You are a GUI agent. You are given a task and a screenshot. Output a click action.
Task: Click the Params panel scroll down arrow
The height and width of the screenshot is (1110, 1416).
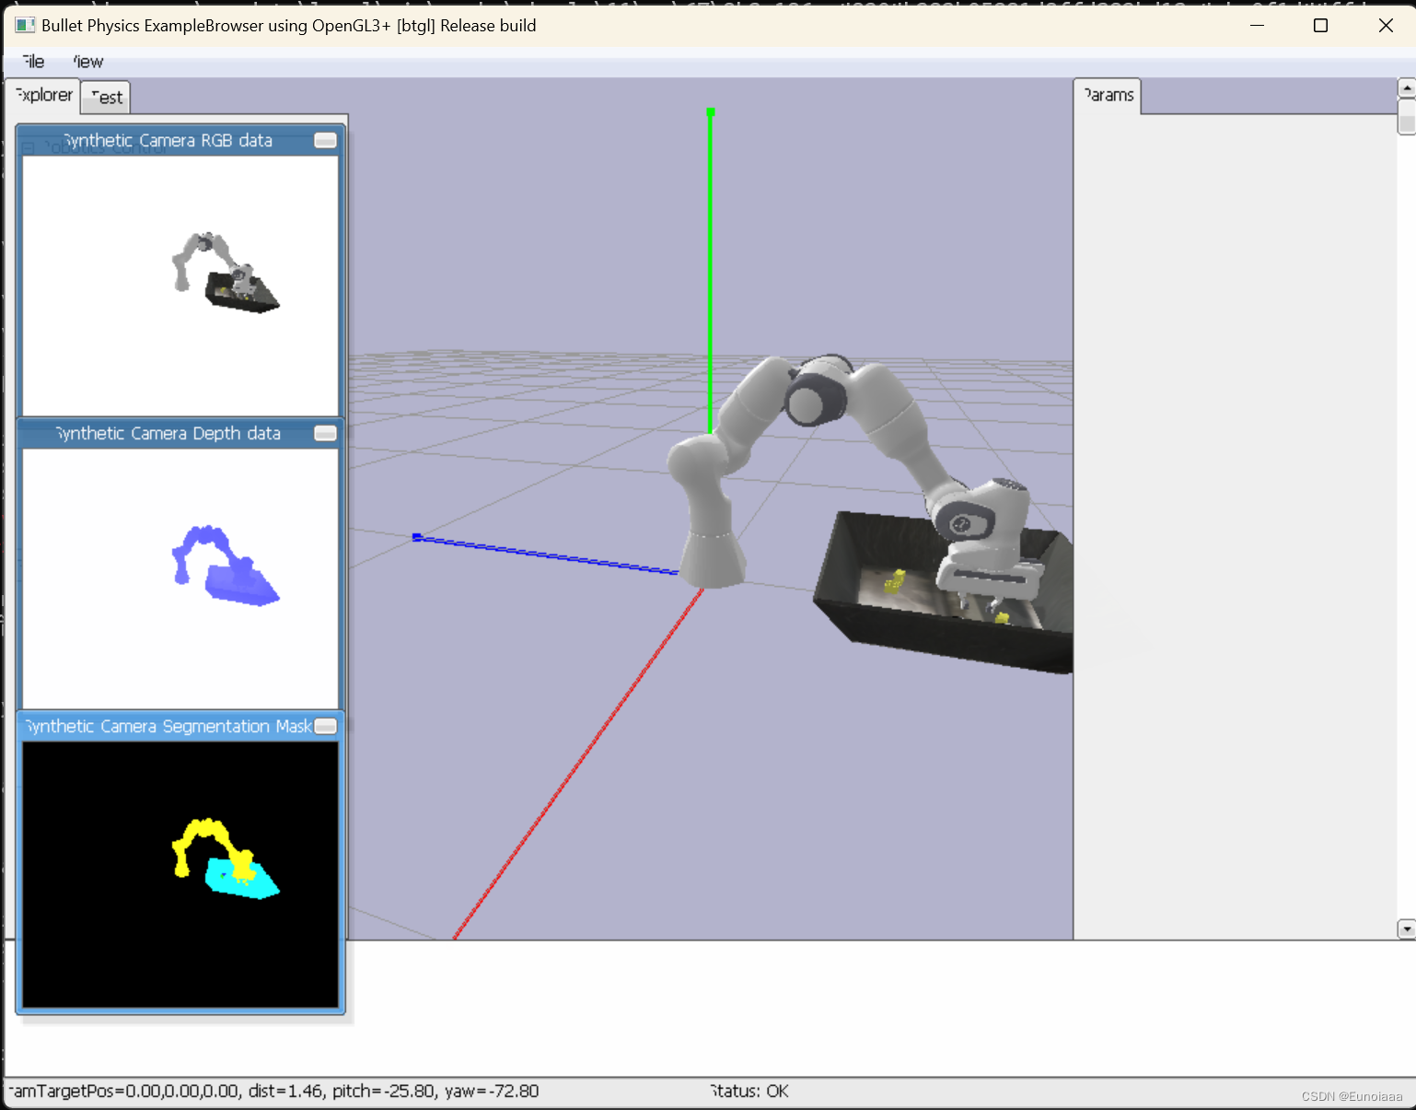(x=1406, y=929)
